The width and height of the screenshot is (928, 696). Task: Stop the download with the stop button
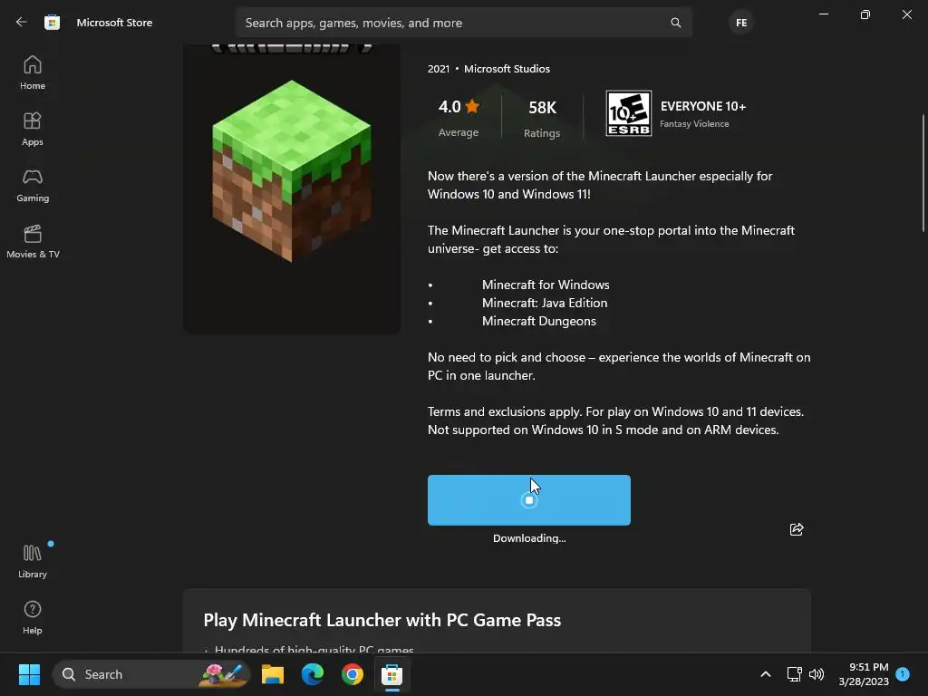529,500
